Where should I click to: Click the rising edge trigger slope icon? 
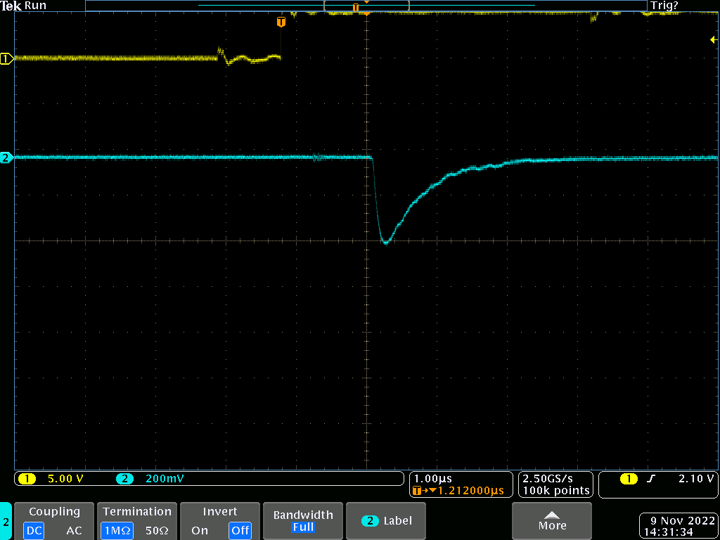click(651, 479)
